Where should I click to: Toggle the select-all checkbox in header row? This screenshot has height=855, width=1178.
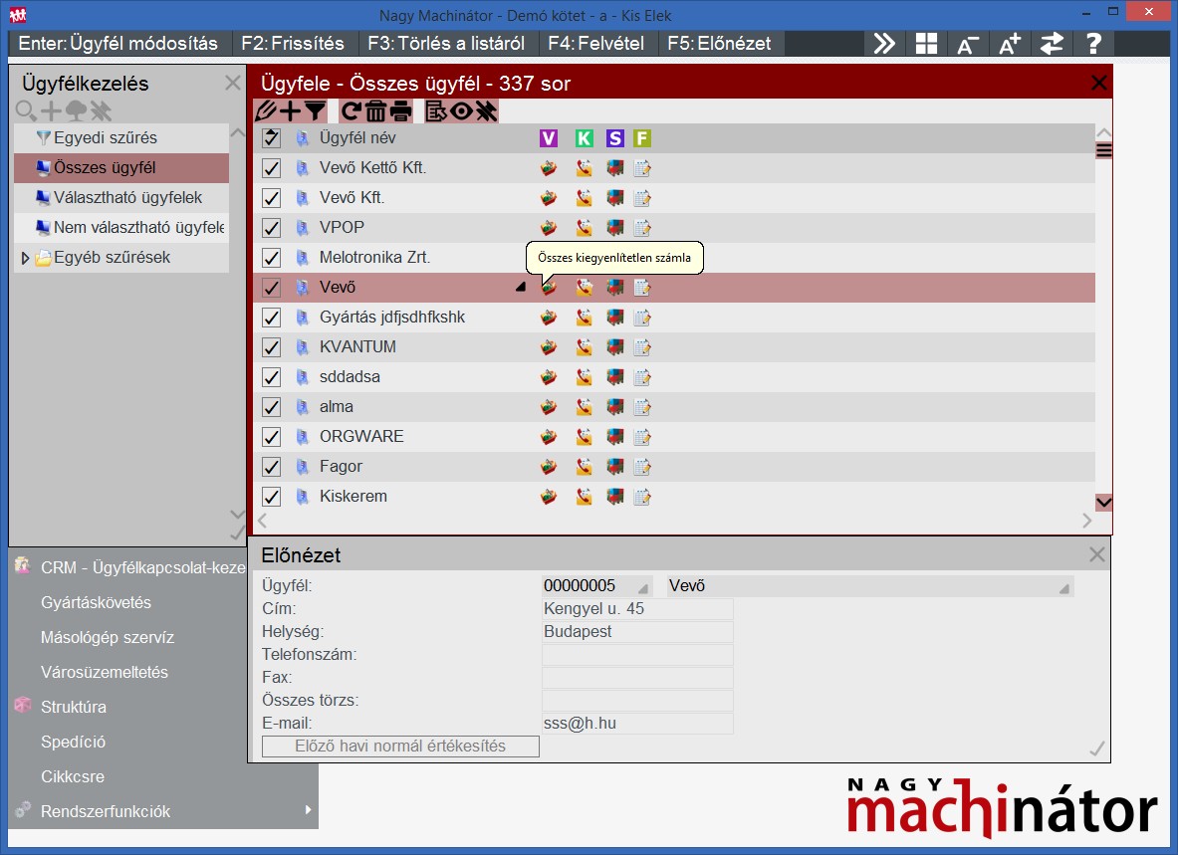coord(271,138)
